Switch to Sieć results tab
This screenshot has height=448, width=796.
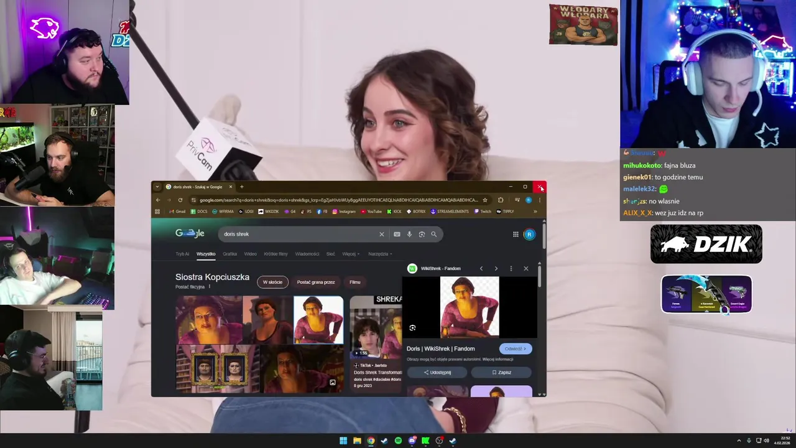point(331,254)
